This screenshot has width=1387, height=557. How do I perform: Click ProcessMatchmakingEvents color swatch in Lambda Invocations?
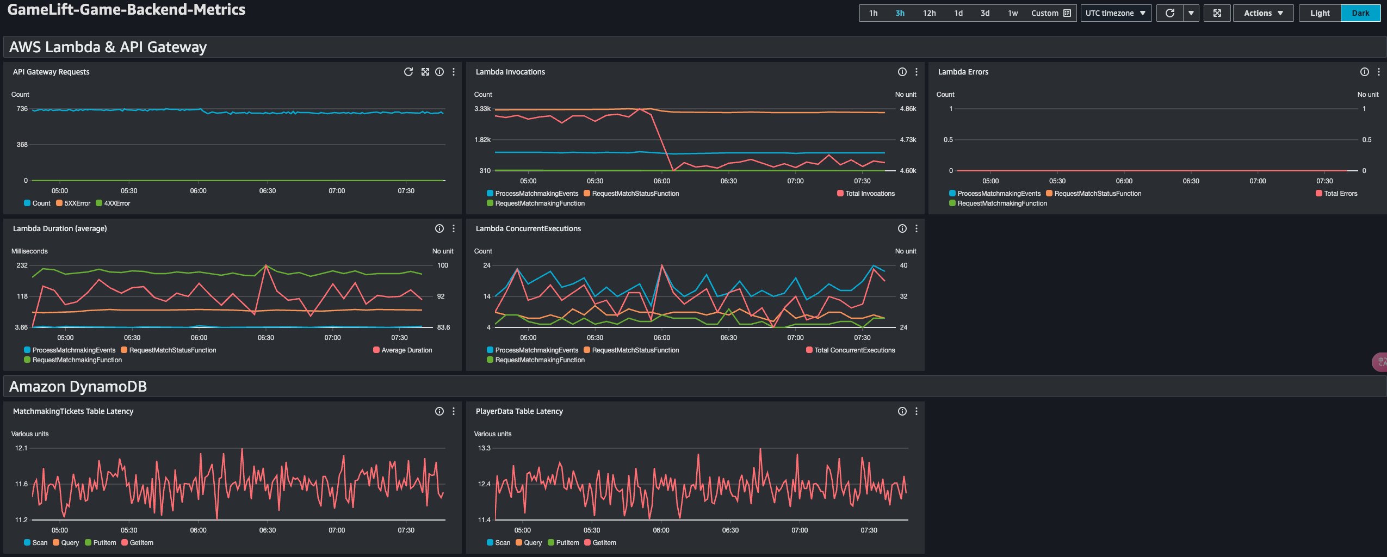coord(490,194)
